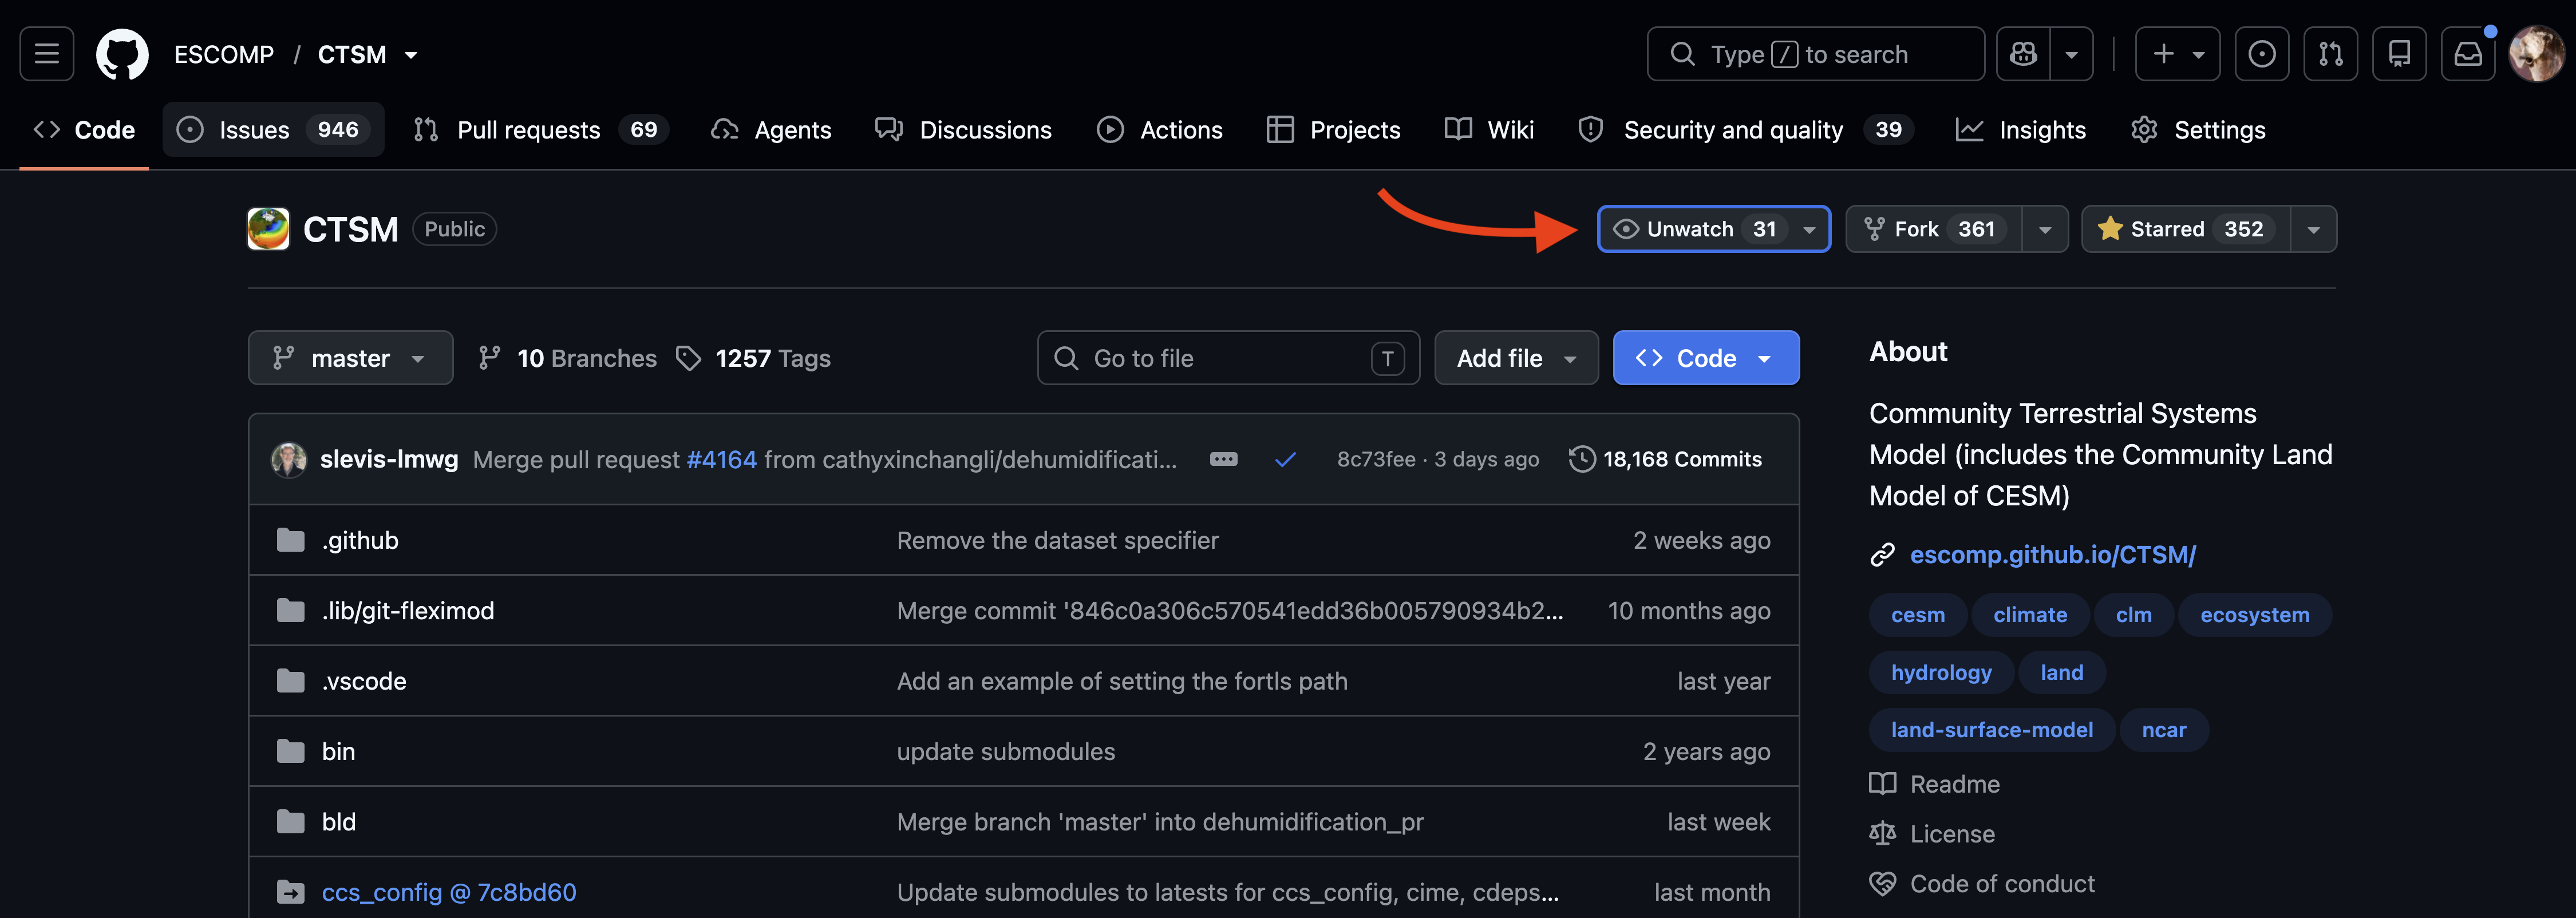Expand the Fork dropdown arrow
This screenshot has width=2576, height=918.
click(x=2045, y=229)
